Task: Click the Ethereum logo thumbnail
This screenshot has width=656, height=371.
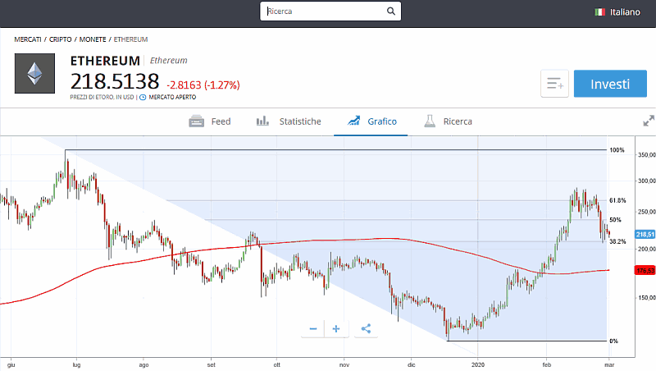Action: (x=34, y=73)
